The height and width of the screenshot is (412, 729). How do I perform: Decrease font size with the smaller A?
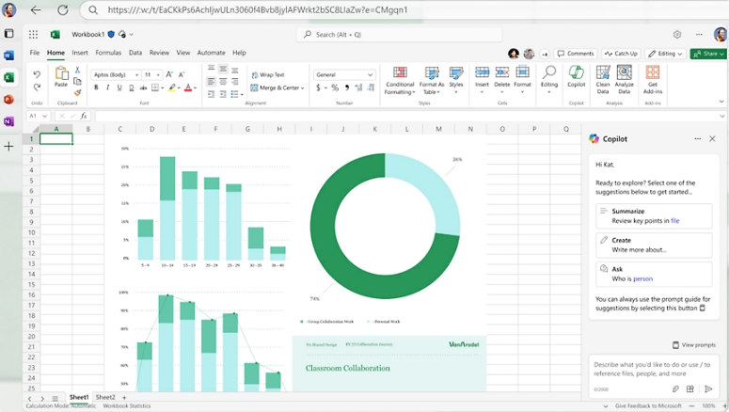182,74
